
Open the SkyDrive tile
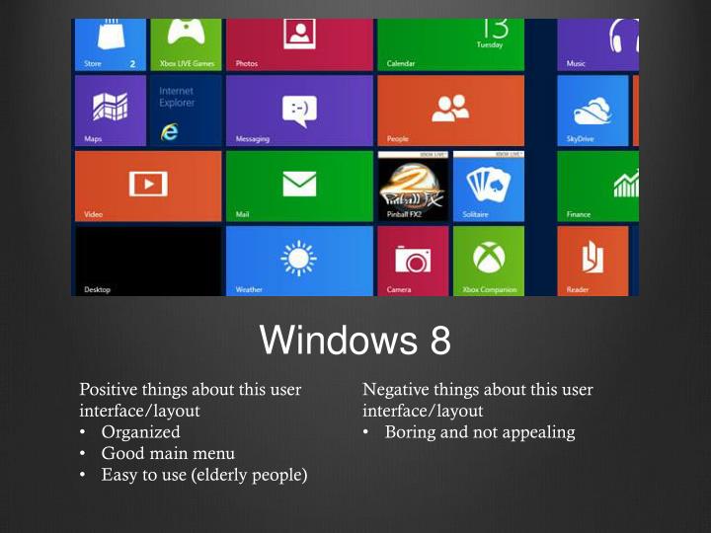pos(592,111)
